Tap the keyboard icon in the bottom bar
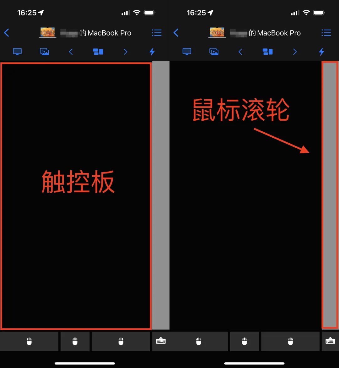 click(x=161, y=340)
